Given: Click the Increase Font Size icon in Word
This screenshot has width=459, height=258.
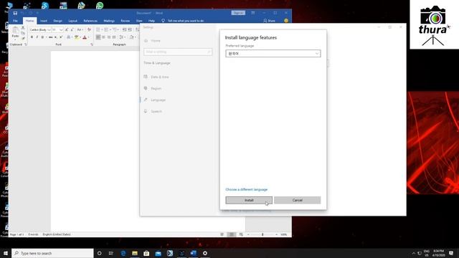Looking at the screenshot, I should (x=67, y=29).
